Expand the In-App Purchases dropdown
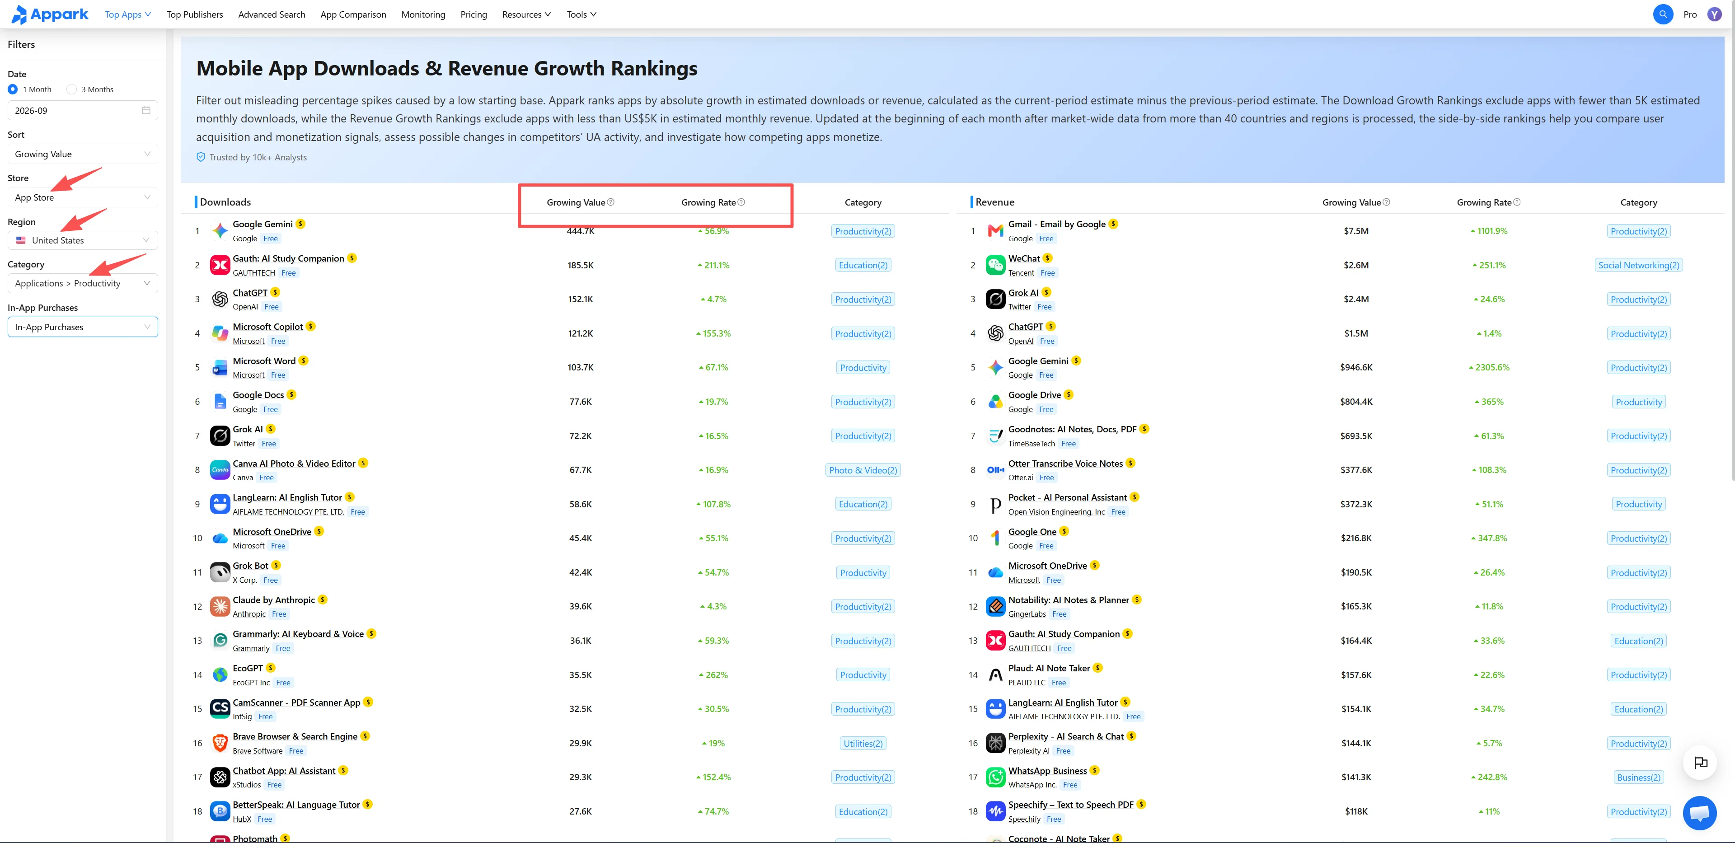Image resolution: width=1735 pixels, height=843 pixels. 83,327
